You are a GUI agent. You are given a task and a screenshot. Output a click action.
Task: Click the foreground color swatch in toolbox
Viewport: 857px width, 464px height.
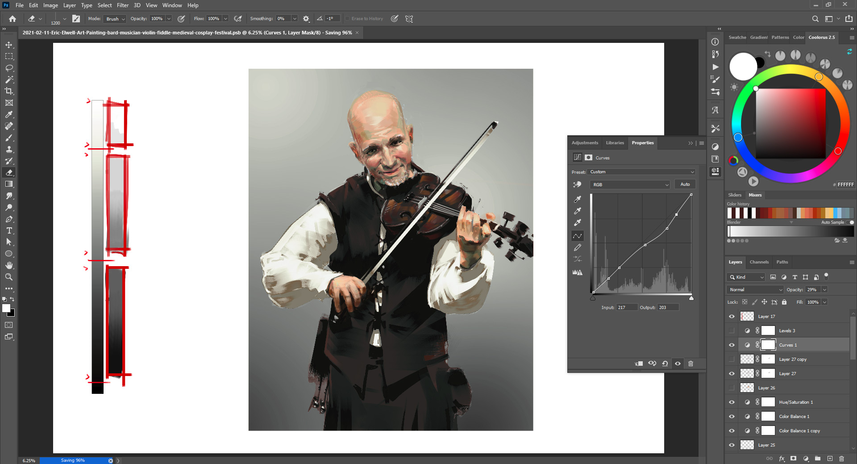[x=6, y=308]
